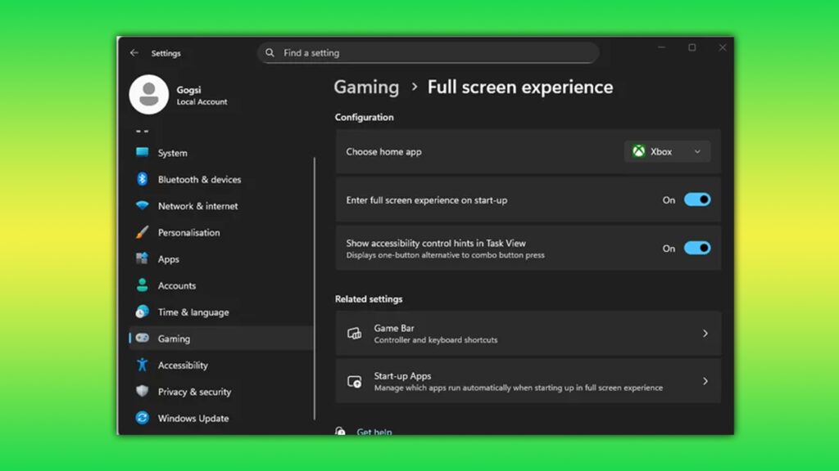Click the Full screen experience heading
The width and height of the screenshot is (839, 471).
click(520, 87)
